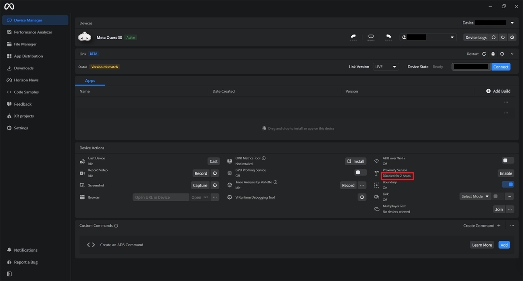Turn off the Boundary toggle

(508, 184)
